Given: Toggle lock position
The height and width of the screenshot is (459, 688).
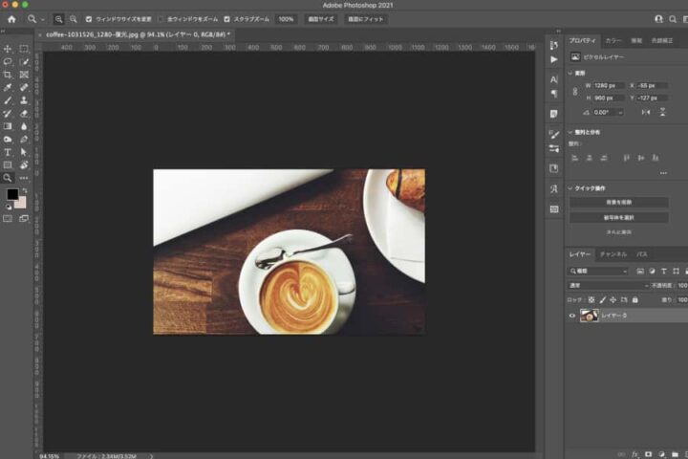Looking at the screenshot, I should pyautogui.click(x=613, y=300).
